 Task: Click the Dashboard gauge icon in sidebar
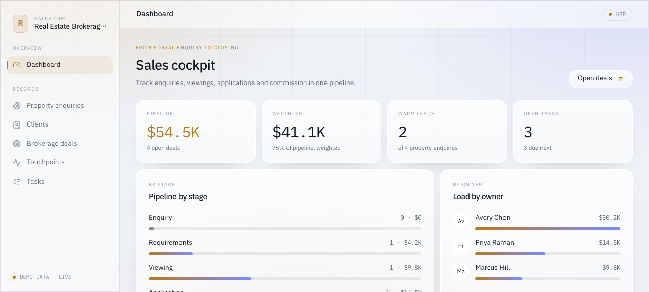[x=17, y=65]
